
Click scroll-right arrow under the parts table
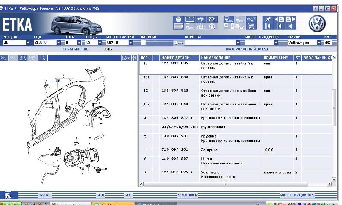click(x=329, y=184)
